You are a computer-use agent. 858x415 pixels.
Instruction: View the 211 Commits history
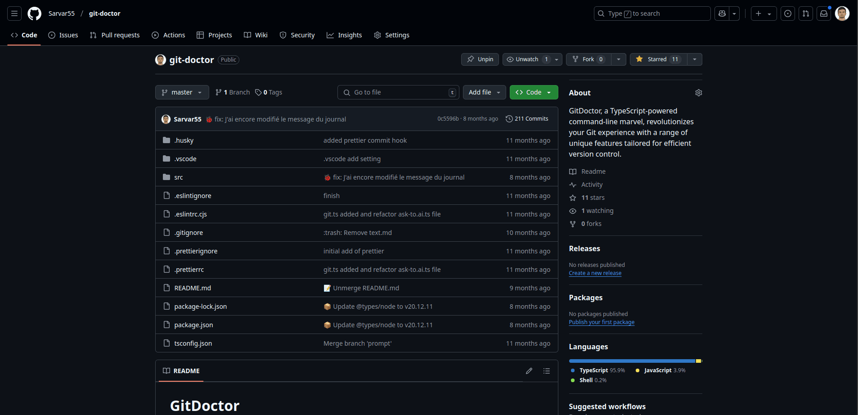(527, 119)
